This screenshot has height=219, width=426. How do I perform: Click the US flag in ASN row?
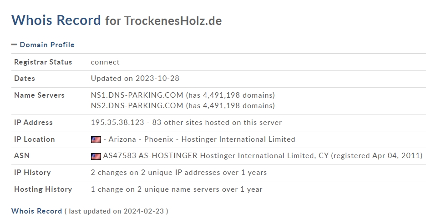pos(96,156)
